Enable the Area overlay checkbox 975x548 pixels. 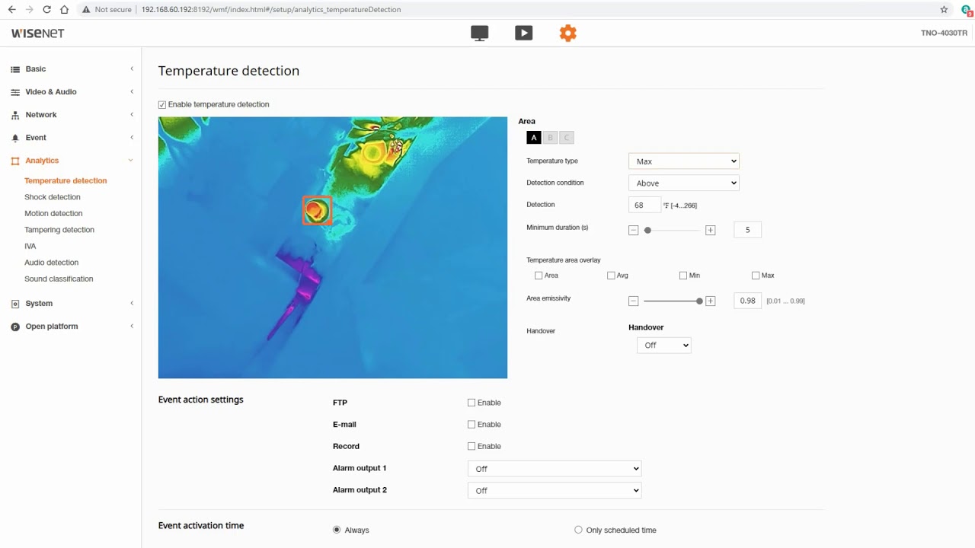click(539, 276)
